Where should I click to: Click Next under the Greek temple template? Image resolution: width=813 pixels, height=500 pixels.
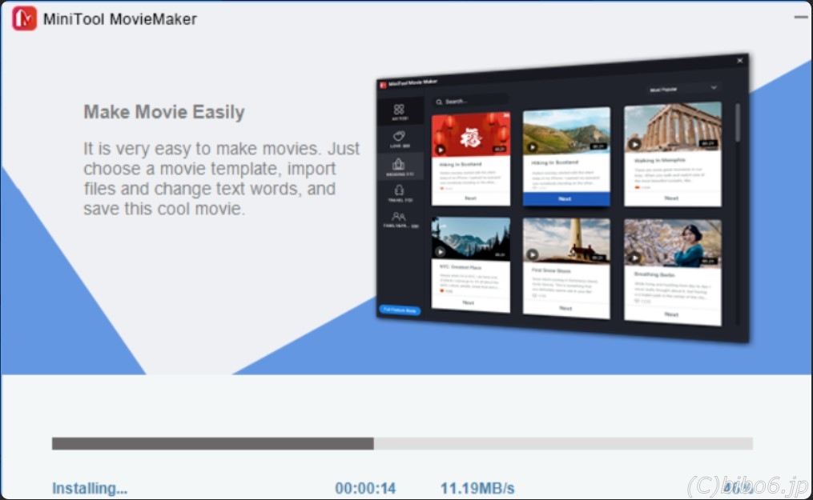(671, 198)
